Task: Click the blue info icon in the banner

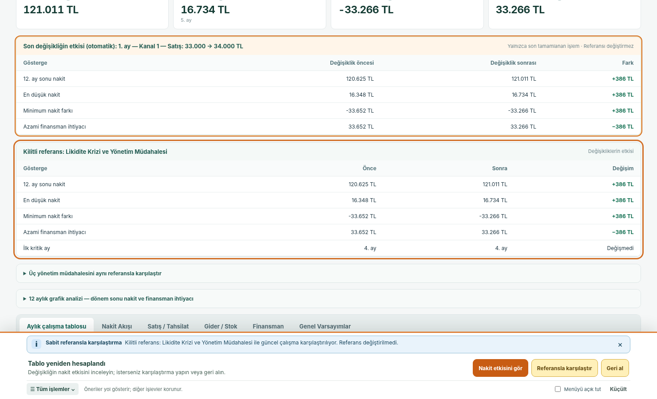Action: tap(36, 344)
